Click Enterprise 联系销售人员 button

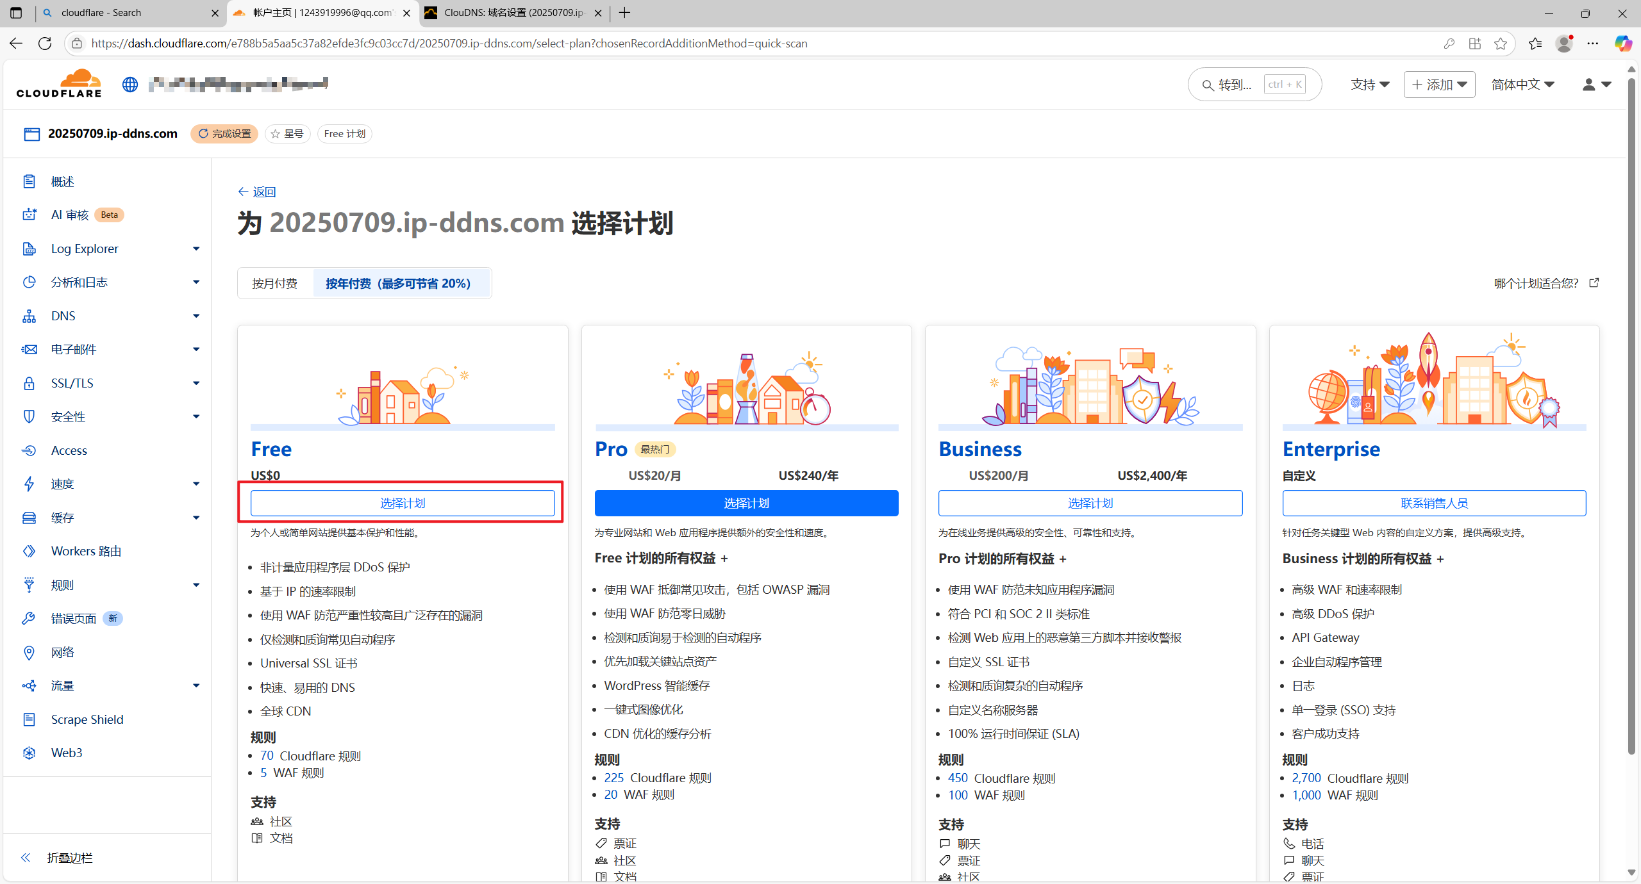(x=1434, y=503)
